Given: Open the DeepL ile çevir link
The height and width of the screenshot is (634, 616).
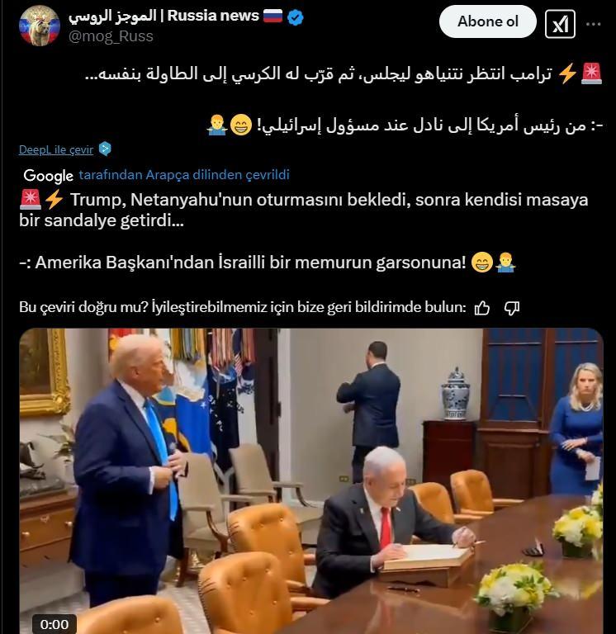Looking at the screenshot, I should tap(56, 149).
